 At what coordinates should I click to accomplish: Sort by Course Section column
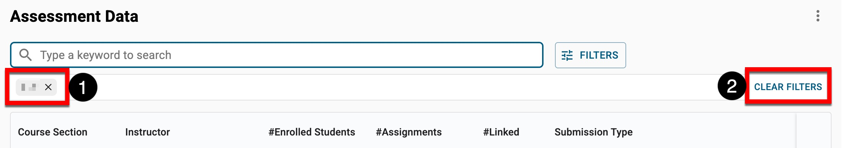tap(53, 132)
